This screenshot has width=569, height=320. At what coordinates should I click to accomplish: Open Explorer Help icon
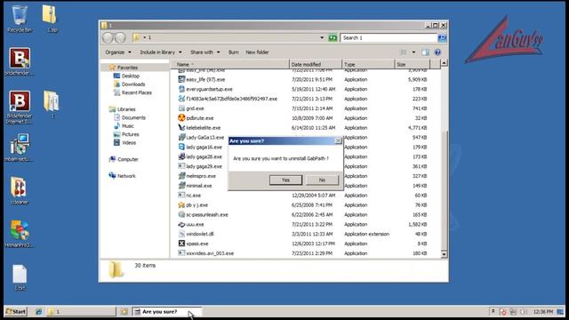click(x=437, y=52)
